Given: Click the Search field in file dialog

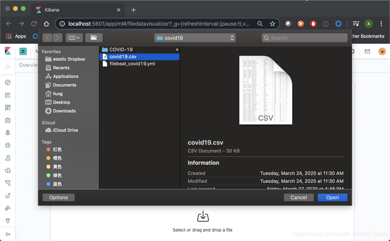Looking at the screenshot, I should coord(304,38).
